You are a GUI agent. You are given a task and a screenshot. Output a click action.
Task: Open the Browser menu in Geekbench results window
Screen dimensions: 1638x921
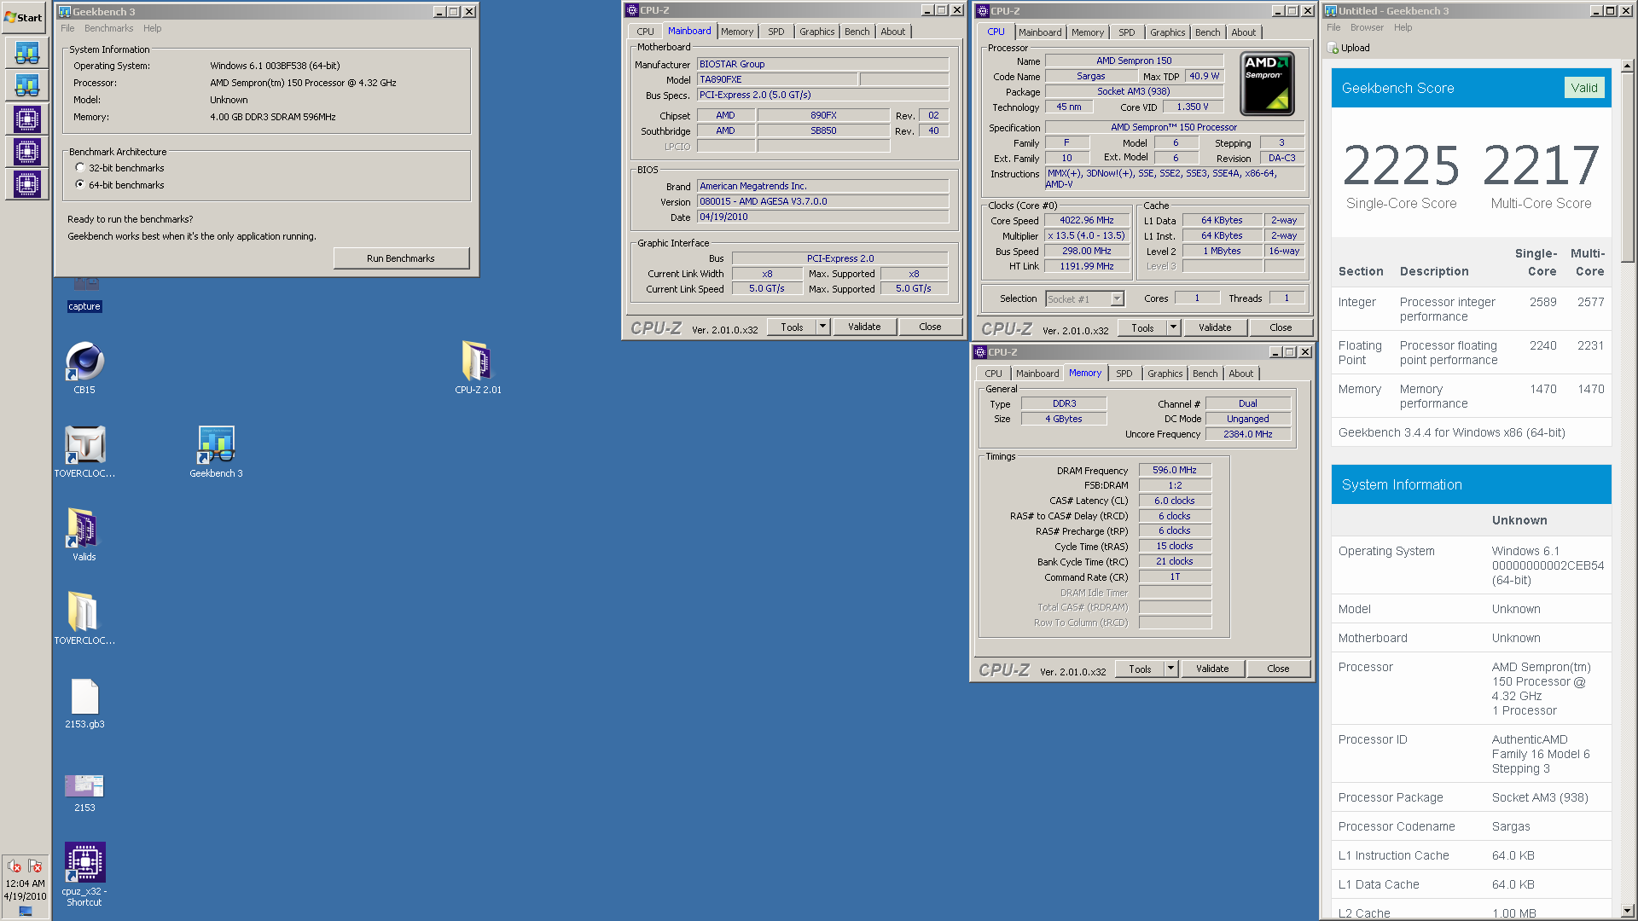1367,27
